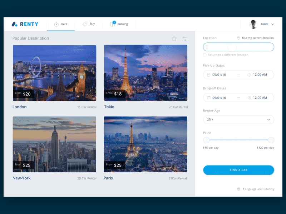Click the Renty logo
Image resolution: width=286 pixels, height=214 pixels.
pyautogui.click(x=25, y=24)
